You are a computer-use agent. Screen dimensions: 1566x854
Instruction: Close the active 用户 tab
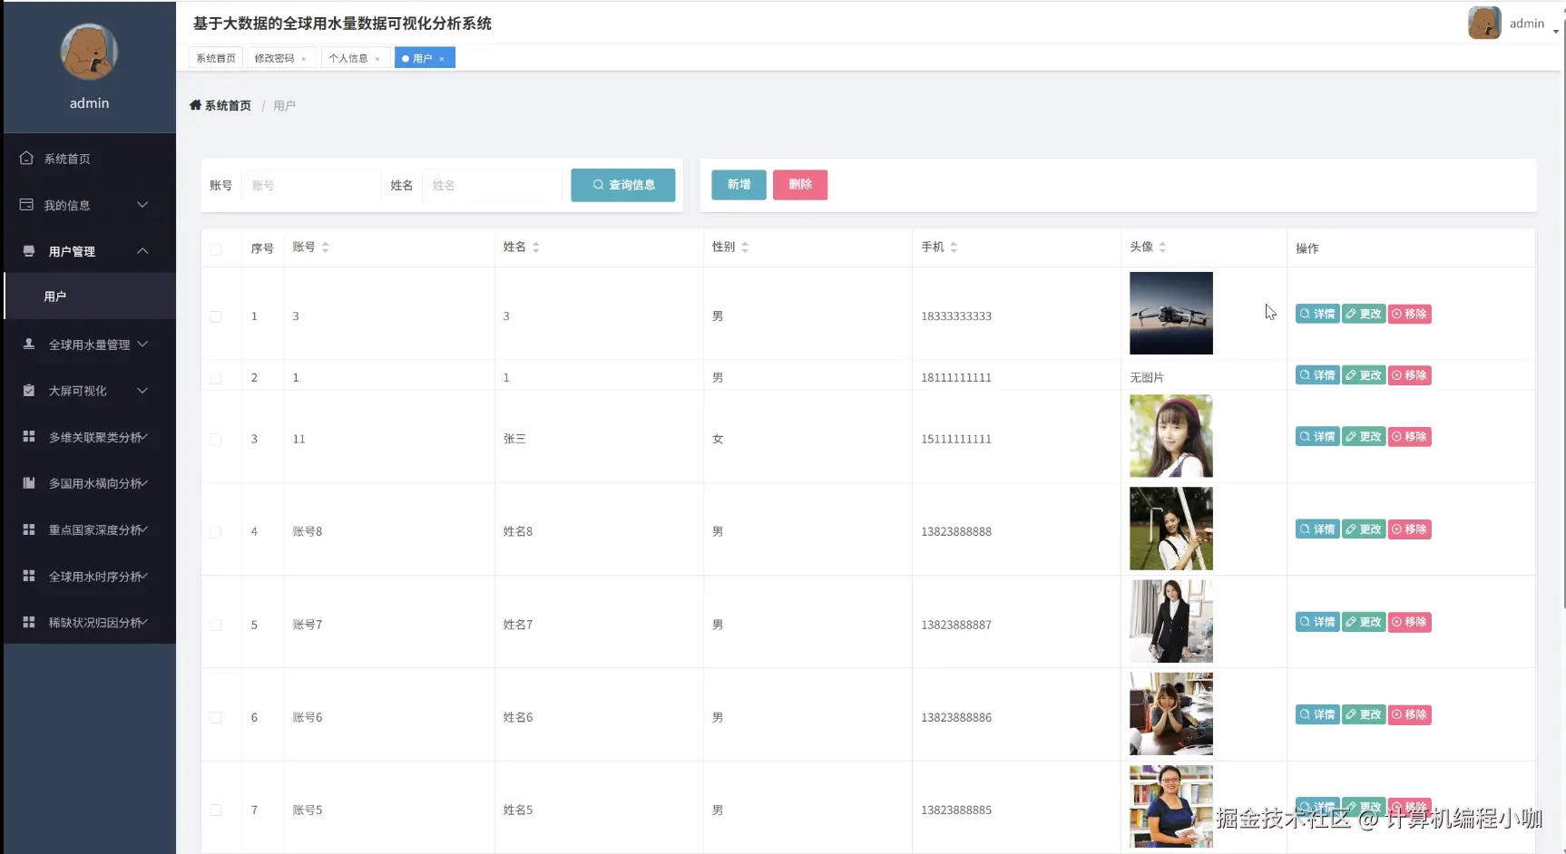pos(442,59)
